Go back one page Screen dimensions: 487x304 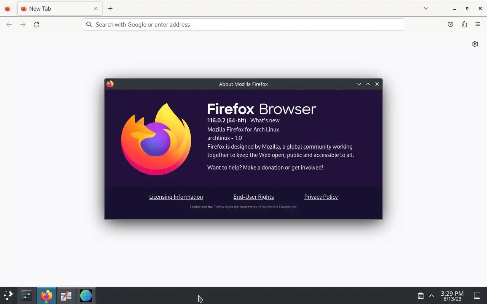[x=9, y=24]
